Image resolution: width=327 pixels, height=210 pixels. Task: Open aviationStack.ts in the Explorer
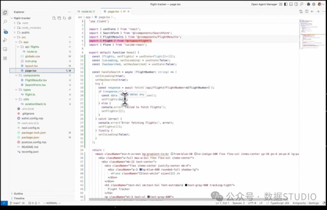coord(35,104)
